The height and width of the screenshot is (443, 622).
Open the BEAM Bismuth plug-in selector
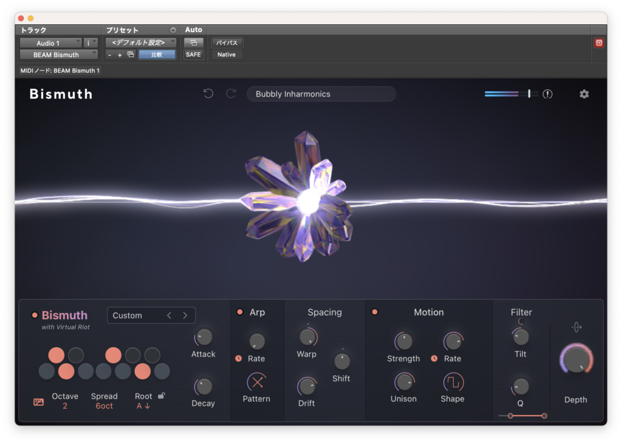click(59, 55)
